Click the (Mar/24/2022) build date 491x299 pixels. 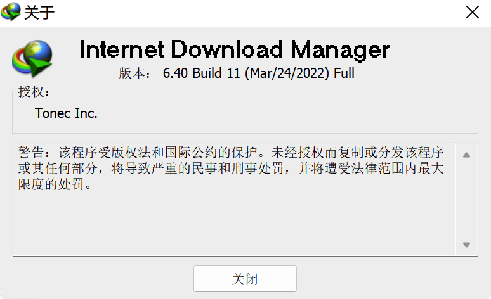[x=287, y=73]
